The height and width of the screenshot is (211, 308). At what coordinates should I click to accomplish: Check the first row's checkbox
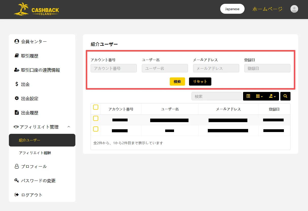tap(96, 118)
